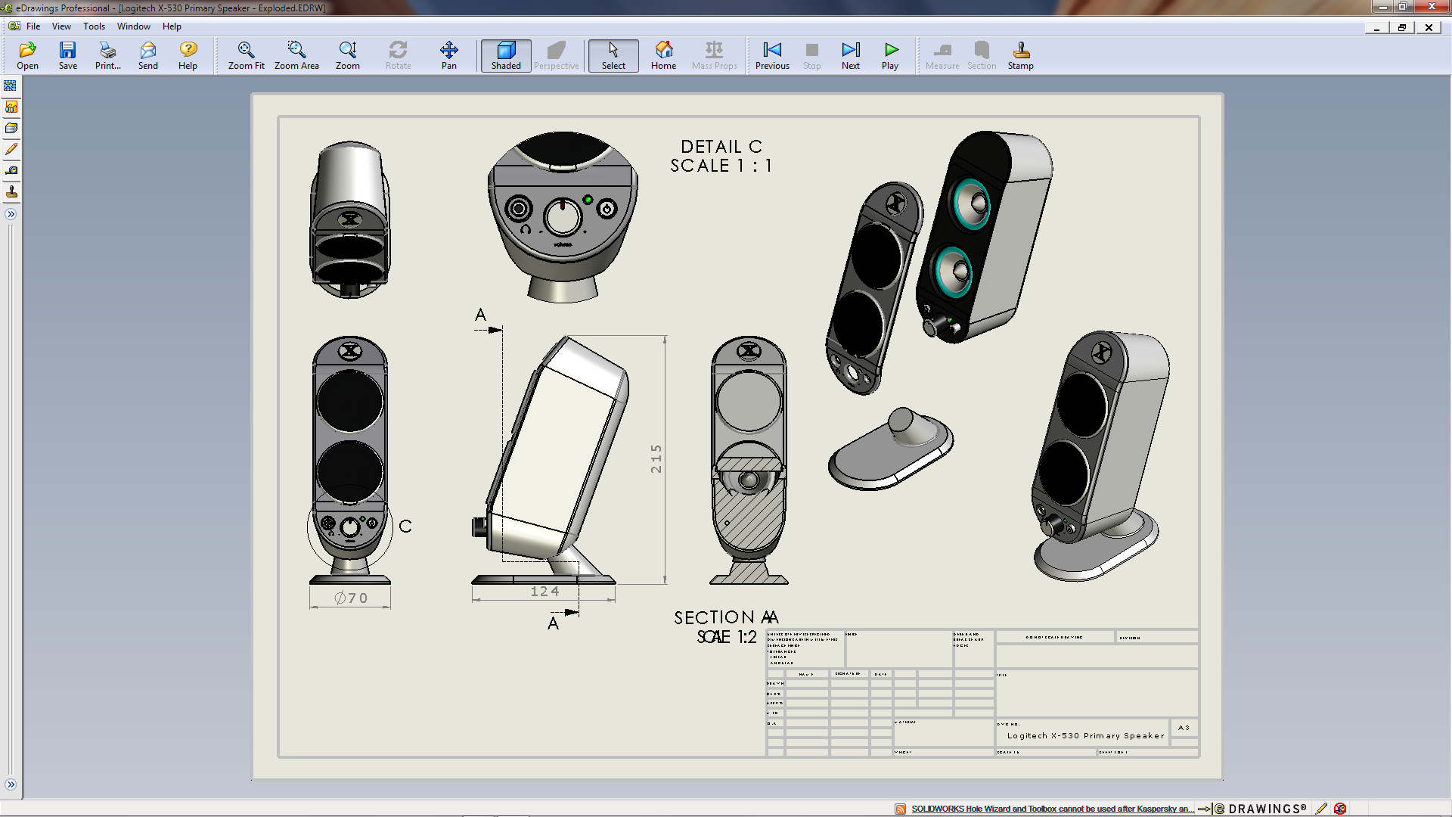Screen dimensions: 1452x817
Task: Select the Zoom Area tool
Action: [296, 55]
